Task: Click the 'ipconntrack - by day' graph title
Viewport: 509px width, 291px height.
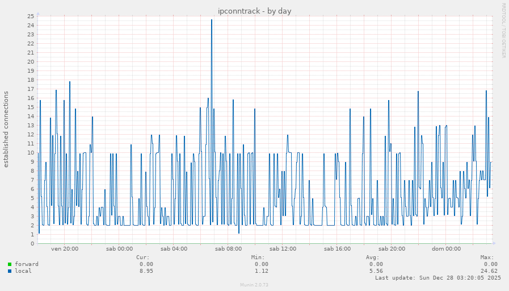Action: point(254,11)
